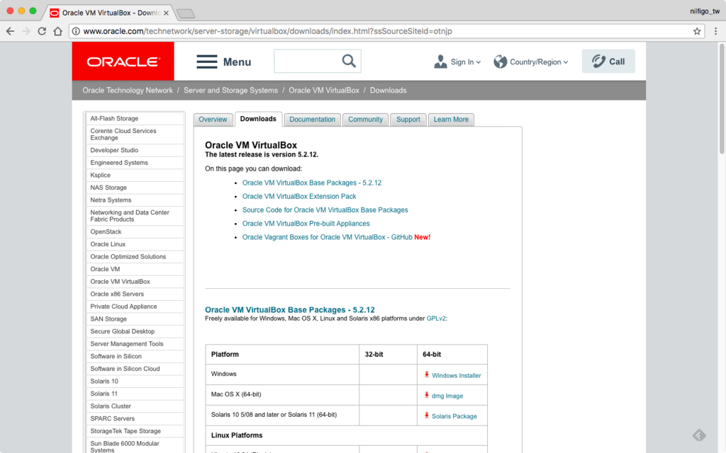
Task: Open Developer Studio sidebar item
Action: point(114,150)
